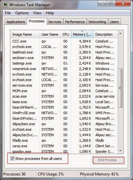Sort by Description column header
Screen dimensions: 133x180
click(105, 34)
